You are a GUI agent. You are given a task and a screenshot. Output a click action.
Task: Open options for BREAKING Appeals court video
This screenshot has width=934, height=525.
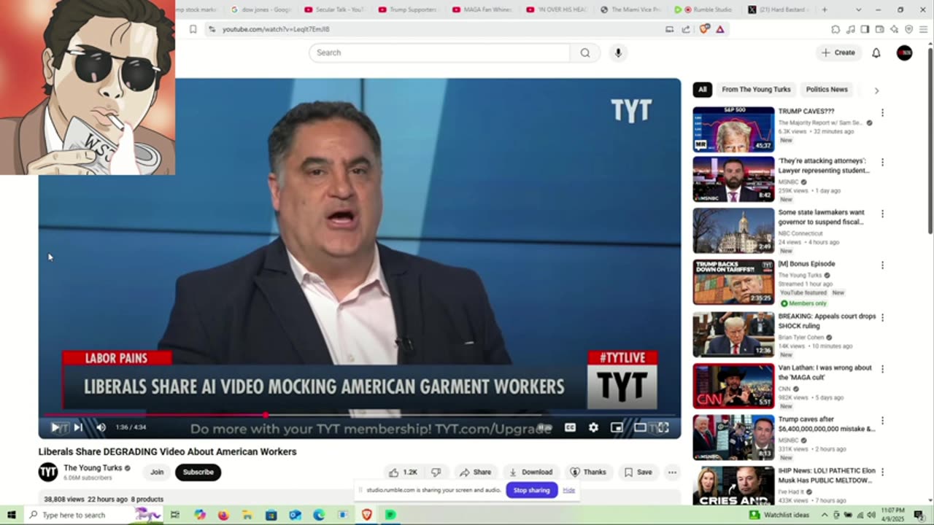coord(882,318)
